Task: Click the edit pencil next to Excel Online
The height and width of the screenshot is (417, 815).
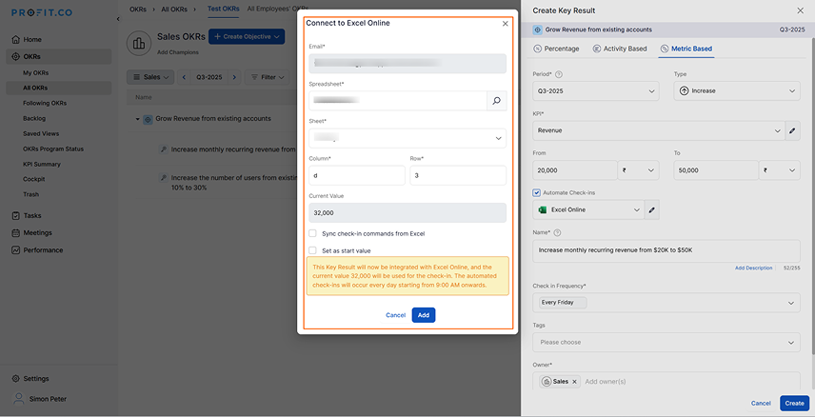Action: (x=652, y=210)
